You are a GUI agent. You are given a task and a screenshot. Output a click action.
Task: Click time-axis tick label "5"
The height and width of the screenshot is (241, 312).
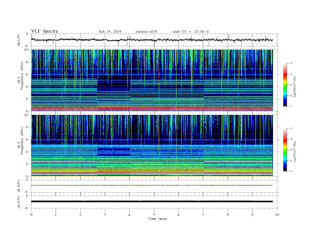click(154, 215)
